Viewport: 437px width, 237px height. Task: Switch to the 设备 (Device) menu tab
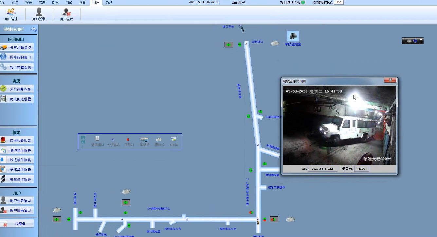click(82, 2)
